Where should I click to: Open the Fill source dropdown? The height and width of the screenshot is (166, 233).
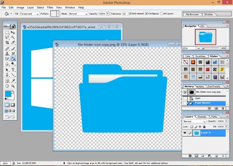[30, 14]
